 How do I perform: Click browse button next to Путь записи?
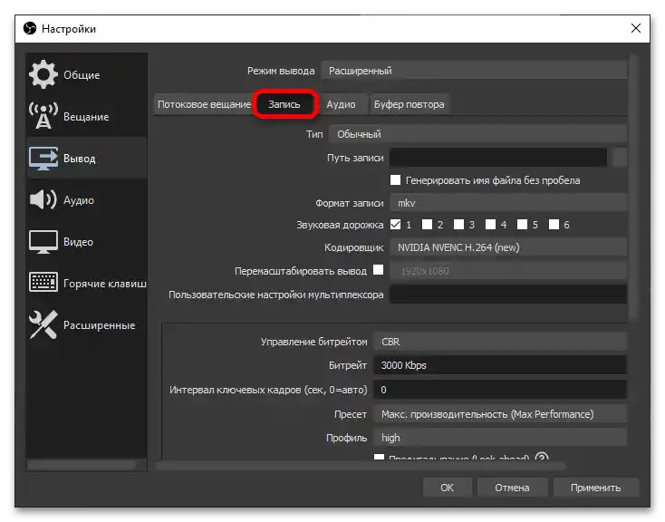(x=620, y=158)
